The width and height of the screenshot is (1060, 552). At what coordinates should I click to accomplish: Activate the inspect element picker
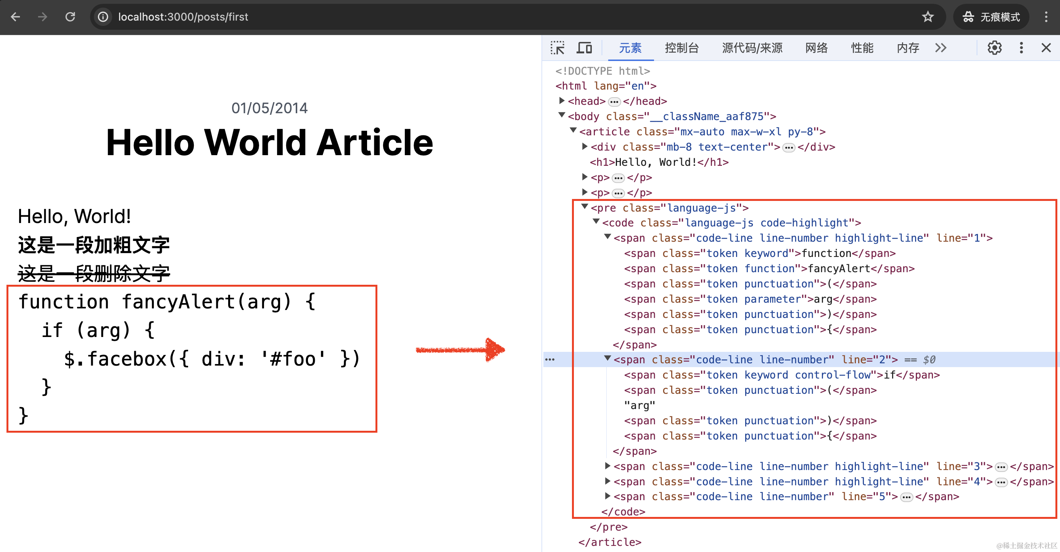pos(557,48)
